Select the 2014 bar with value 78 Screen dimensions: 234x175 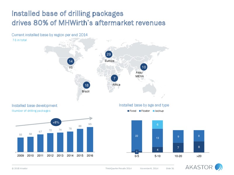click(x=70, y=142)
